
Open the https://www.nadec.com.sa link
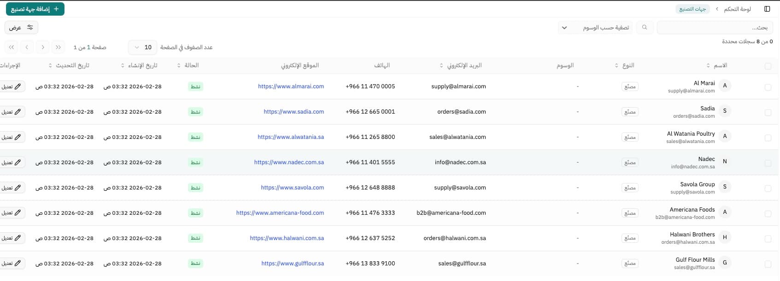tap(289, 162)
